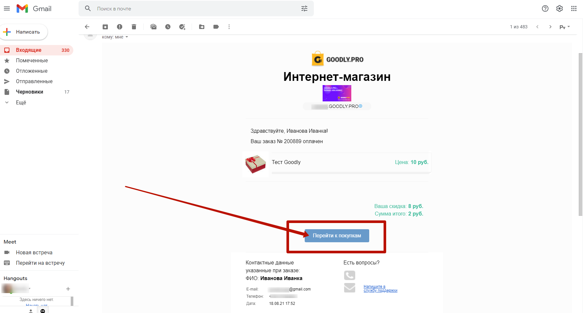
Task: Click the purple GOODLY banner thumbnail
Action: coord(337,93)
